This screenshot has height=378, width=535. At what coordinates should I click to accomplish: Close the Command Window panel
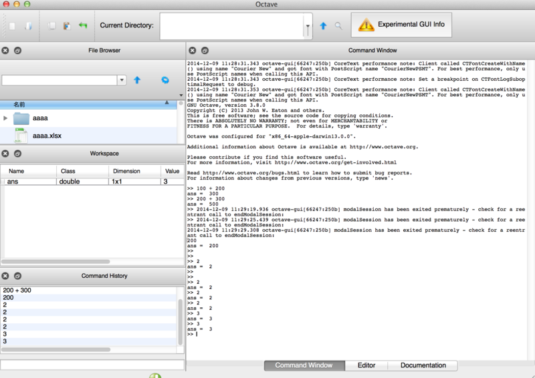coord(193,51)
